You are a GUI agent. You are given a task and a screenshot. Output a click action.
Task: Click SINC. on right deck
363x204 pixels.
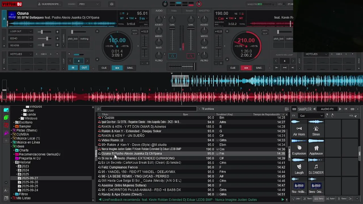point(259,68)
